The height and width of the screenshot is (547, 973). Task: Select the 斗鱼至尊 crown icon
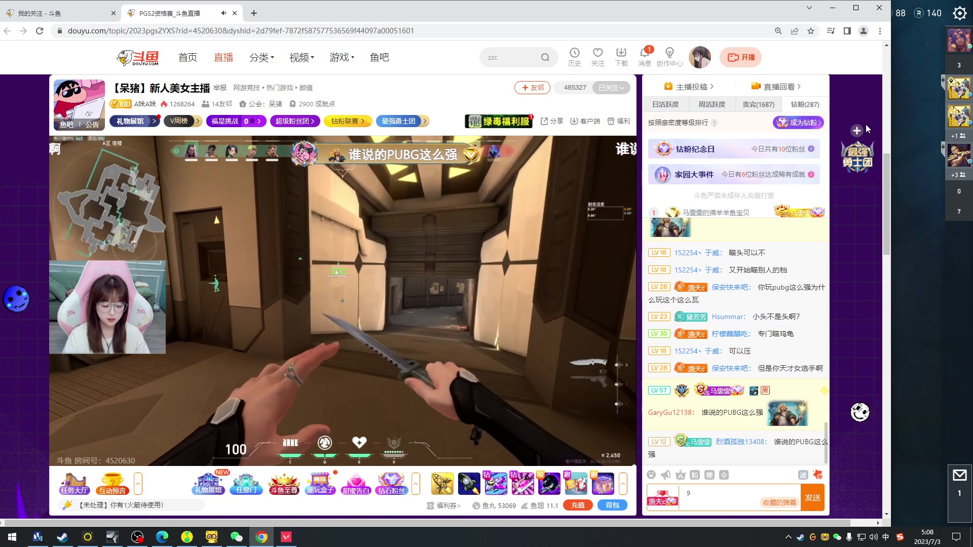pyautogui.click(x=284, y=484)
